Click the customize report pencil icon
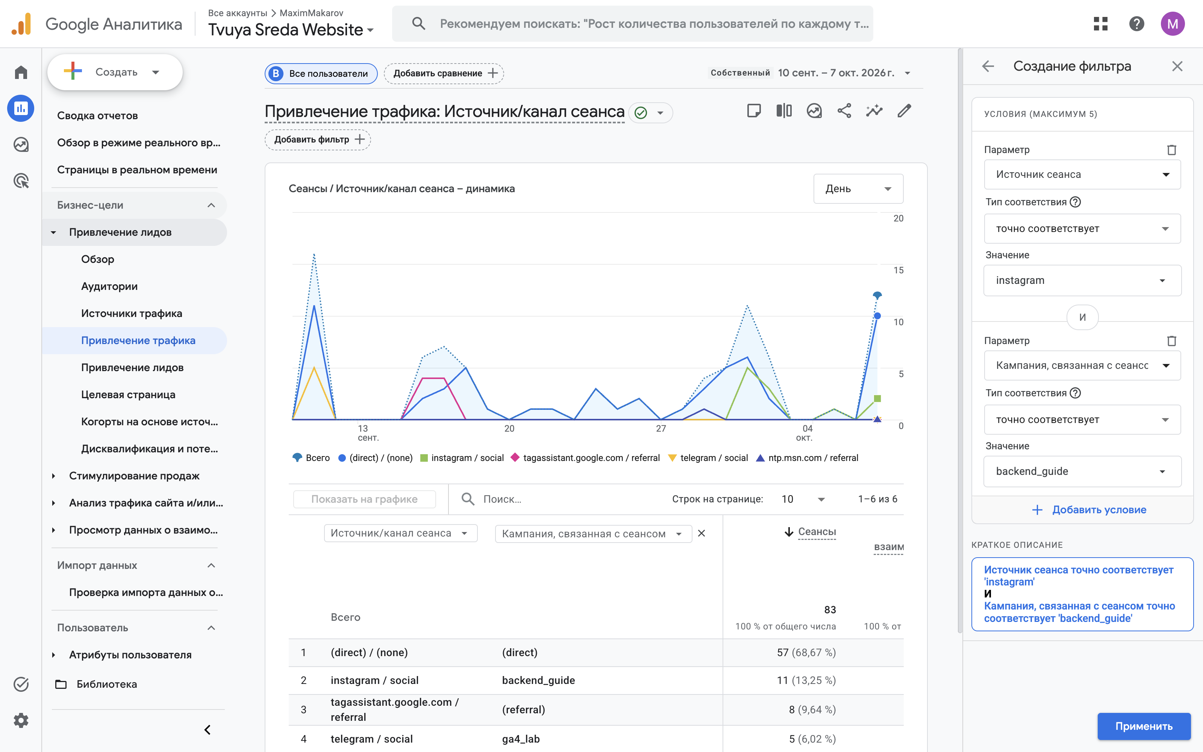This screenshot has height=752, width=1203. [904, 111]
